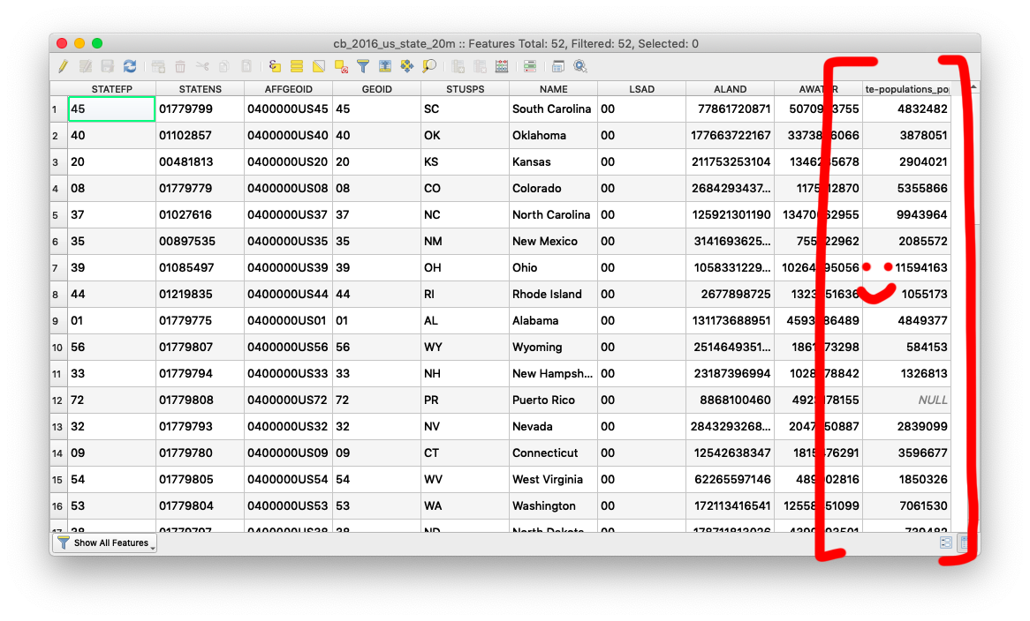Select row 12 via its row number
Image resolution: width=1030 pixels, height=621 pixels.
coord(58,400)
